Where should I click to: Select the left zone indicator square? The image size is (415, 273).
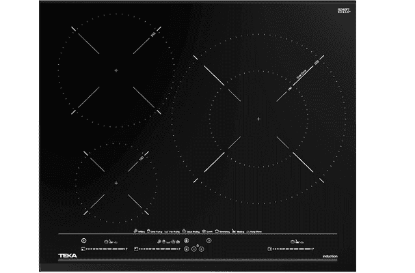pos(83,249)
